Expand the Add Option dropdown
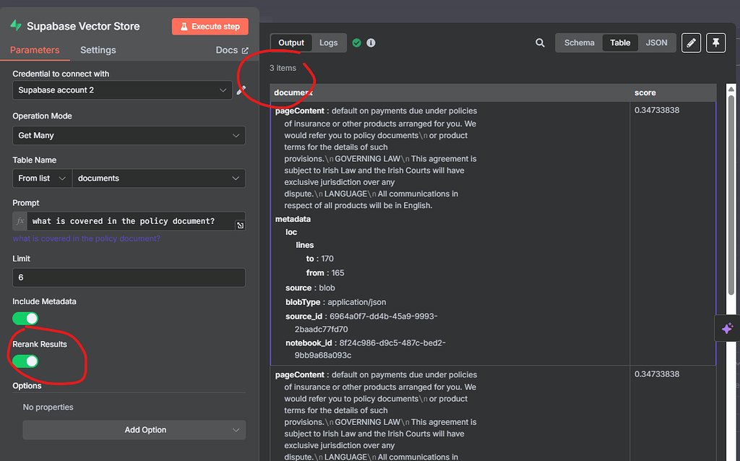The width and height of the screenshot is (740, 461). [134, 430]
